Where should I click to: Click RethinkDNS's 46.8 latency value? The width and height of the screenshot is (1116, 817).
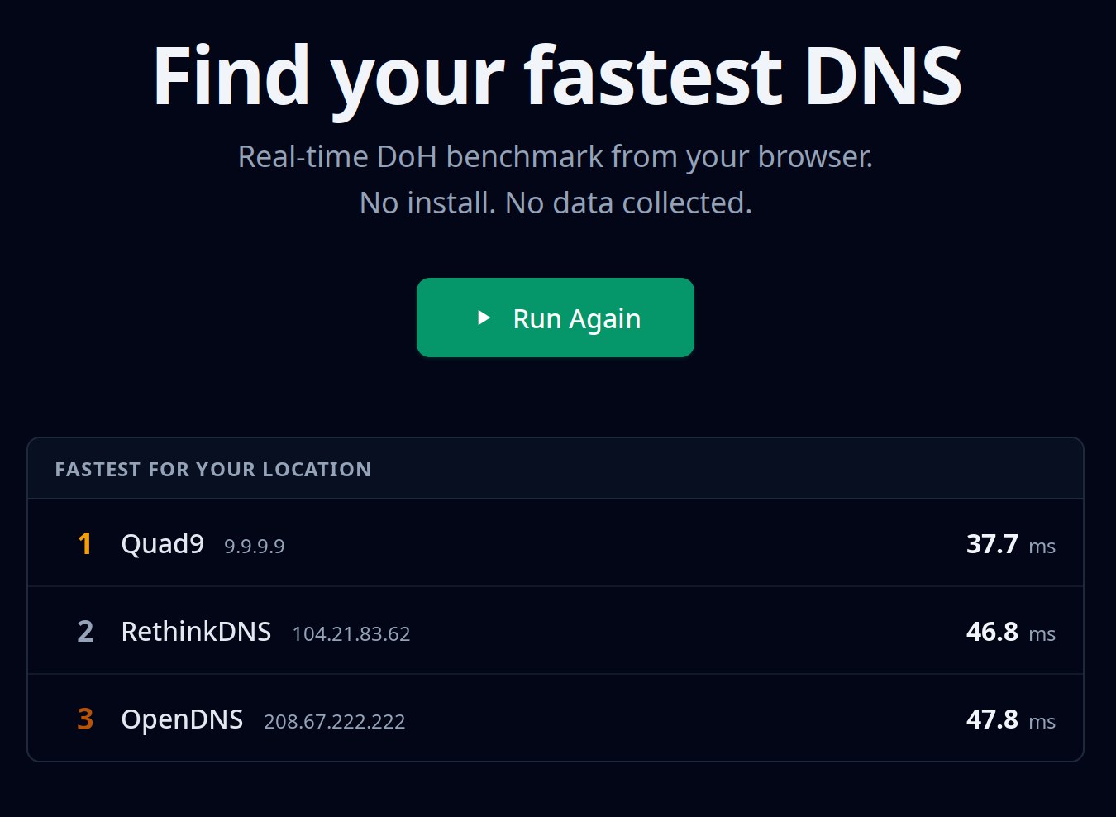click(992, 632)
